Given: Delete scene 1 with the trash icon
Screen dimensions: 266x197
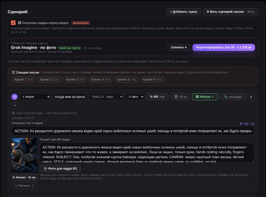Looking at the screenshot, I should 251,97.
